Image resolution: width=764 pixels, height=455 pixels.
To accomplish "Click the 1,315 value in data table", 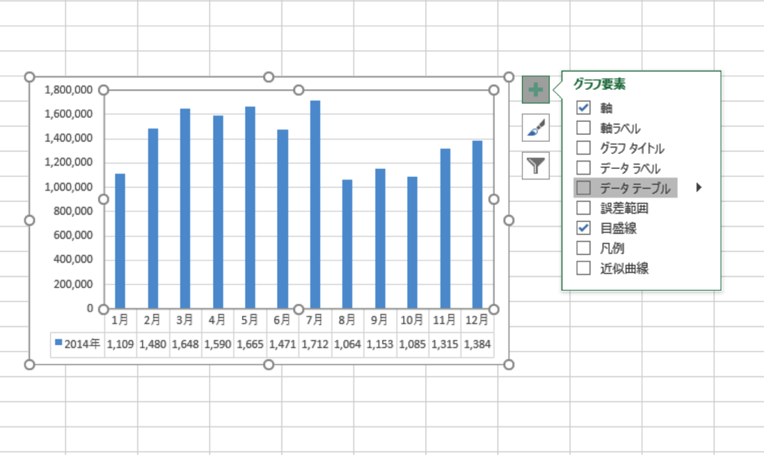I will [445, 344].
